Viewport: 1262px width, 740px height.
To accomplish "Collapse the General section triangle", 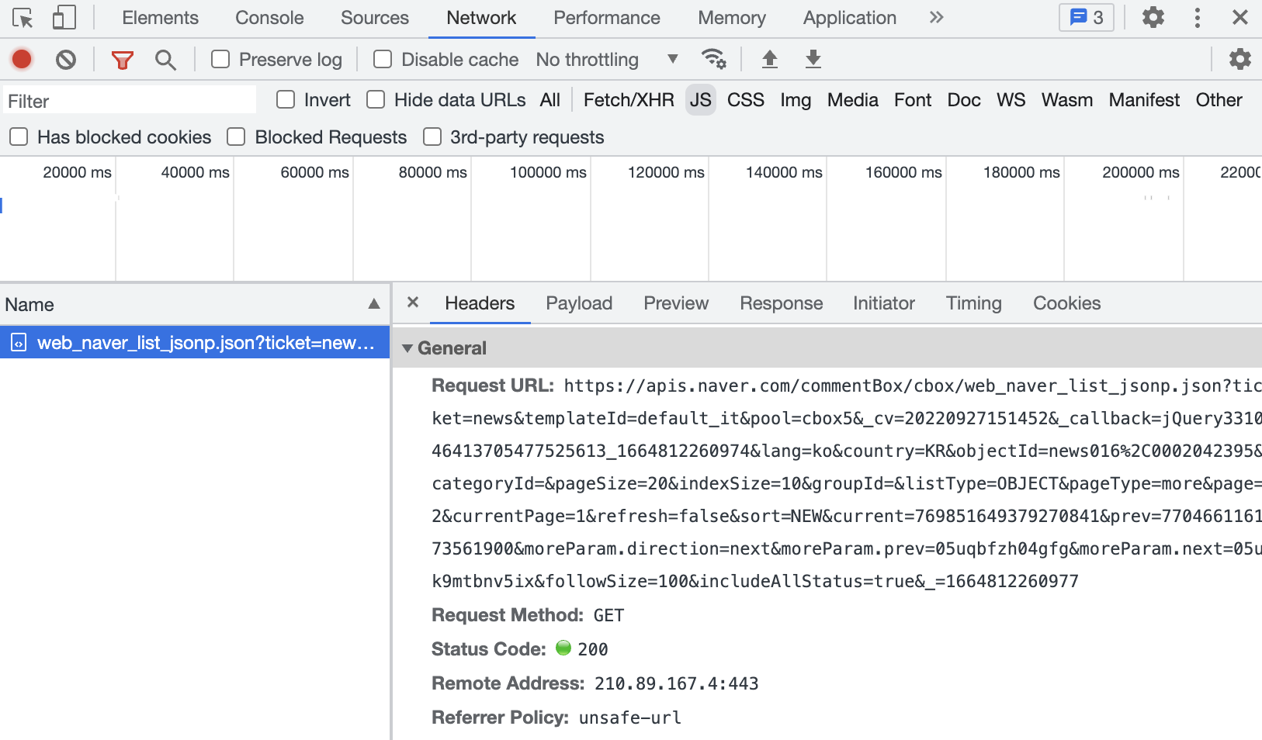I will (407, 348).
